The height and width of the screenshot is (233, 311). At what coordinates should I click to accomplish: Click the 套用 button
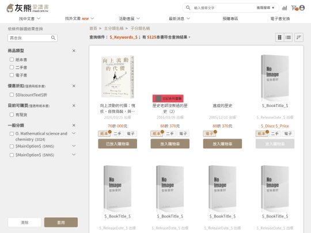click(x=61, y=222)
